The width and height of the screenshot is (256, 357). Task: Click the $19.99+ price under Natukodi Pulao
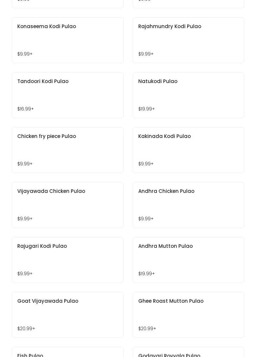coord(146,109)
